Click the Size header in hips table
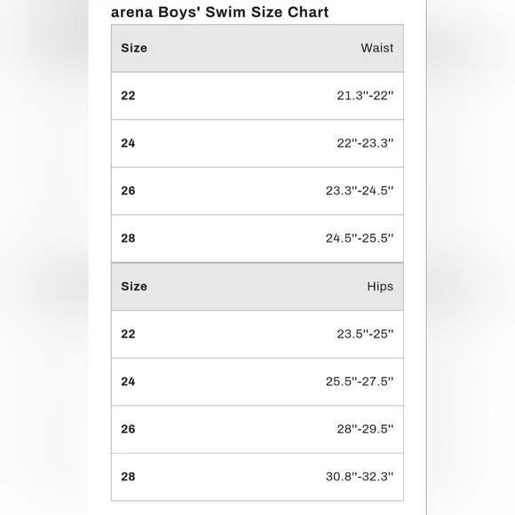Screen dimensions: 515x515 coord(134,287)
